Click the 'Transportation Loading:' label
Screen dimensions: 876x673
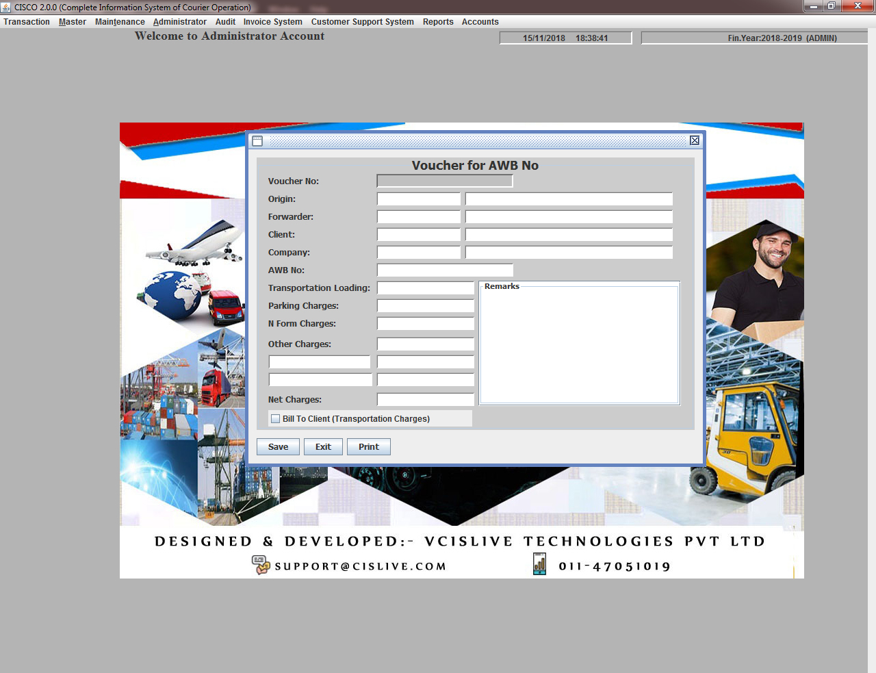[x=319, y=288]
